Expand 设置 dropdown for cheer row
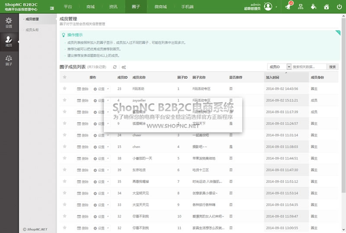The width and height of the screenshot is (346, 233). (108, 135)
